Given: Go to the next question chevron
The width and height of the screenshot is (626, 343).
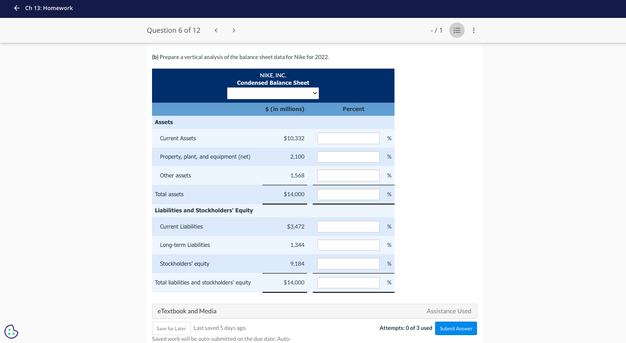Looking at the screenshot, I should pos(234,30).
